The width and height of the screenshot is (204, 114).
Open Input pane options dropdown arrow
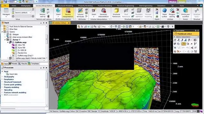[x=41, y=23]
